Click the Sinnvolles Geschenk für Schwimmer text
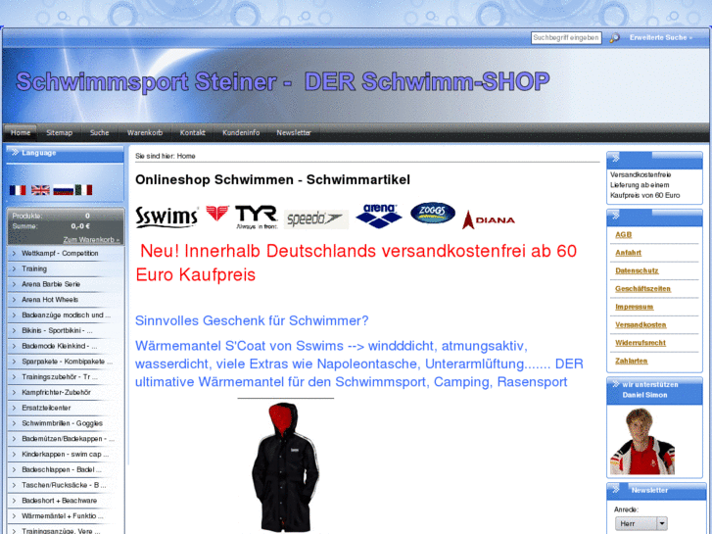 click(252, 320)
